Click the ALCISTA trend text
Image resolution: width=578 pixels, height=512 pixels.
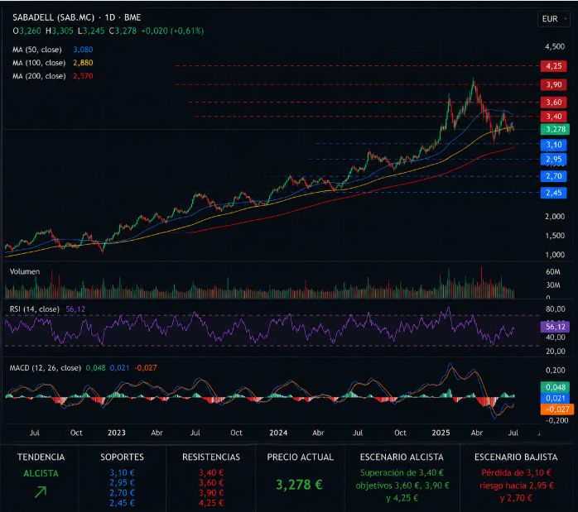tap(41, 473)
